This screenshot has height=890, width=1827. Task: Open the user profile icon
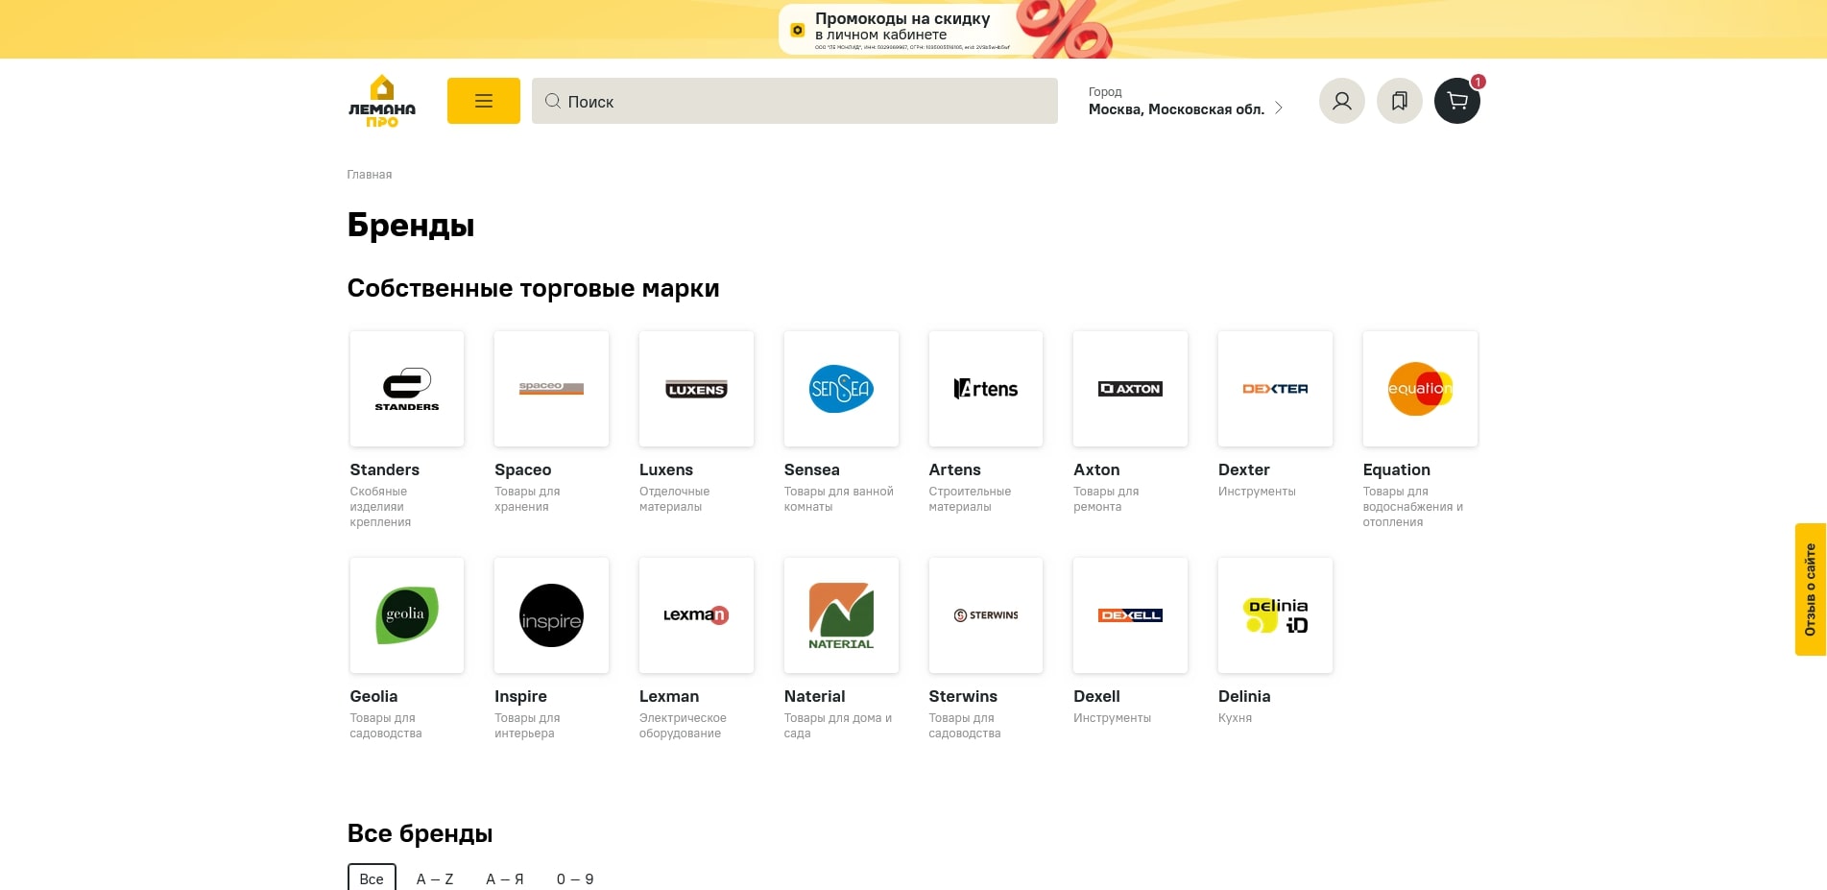coord(1342,101)
